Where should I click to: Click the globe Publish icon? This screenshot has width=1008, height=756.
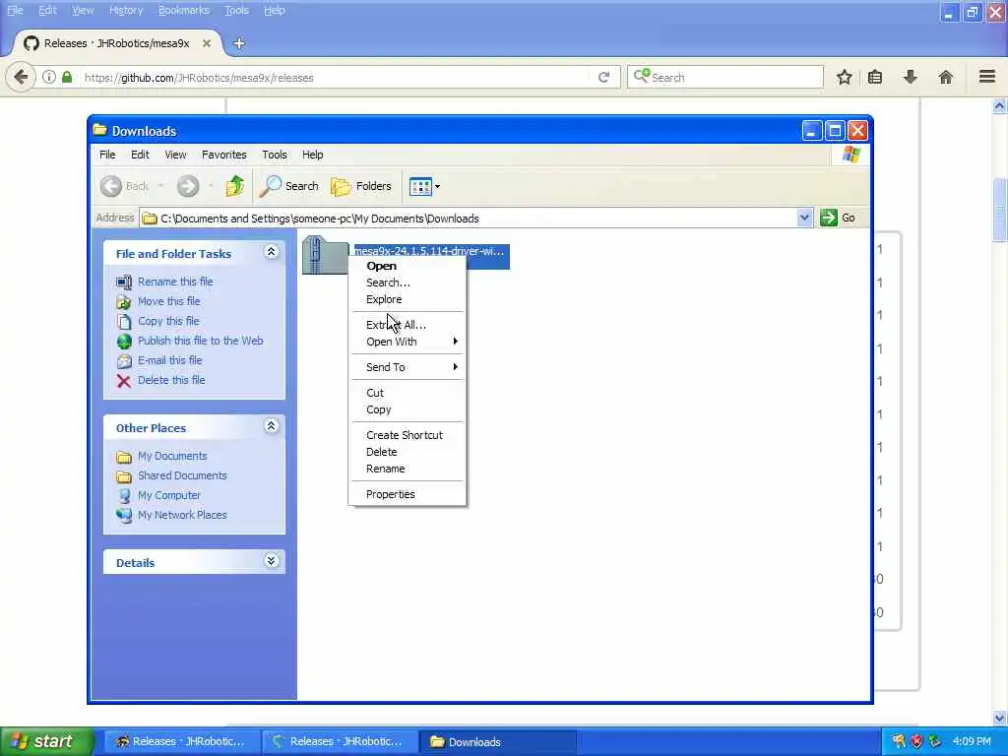pyautogui.click(x=124, y=342)
